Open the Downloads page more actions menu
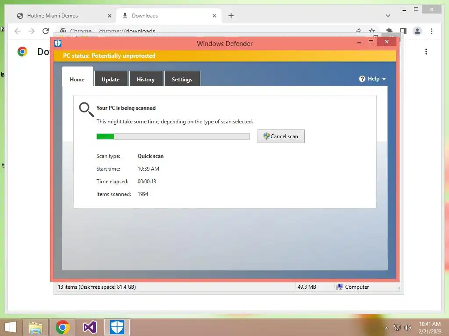Screen dimensions: 449x336 (x=426, y=52)
